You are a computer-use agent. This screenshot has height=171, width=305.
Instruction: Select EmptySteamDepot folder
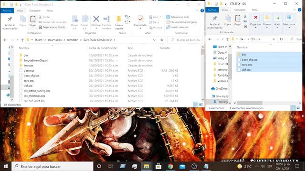point(36,60)
